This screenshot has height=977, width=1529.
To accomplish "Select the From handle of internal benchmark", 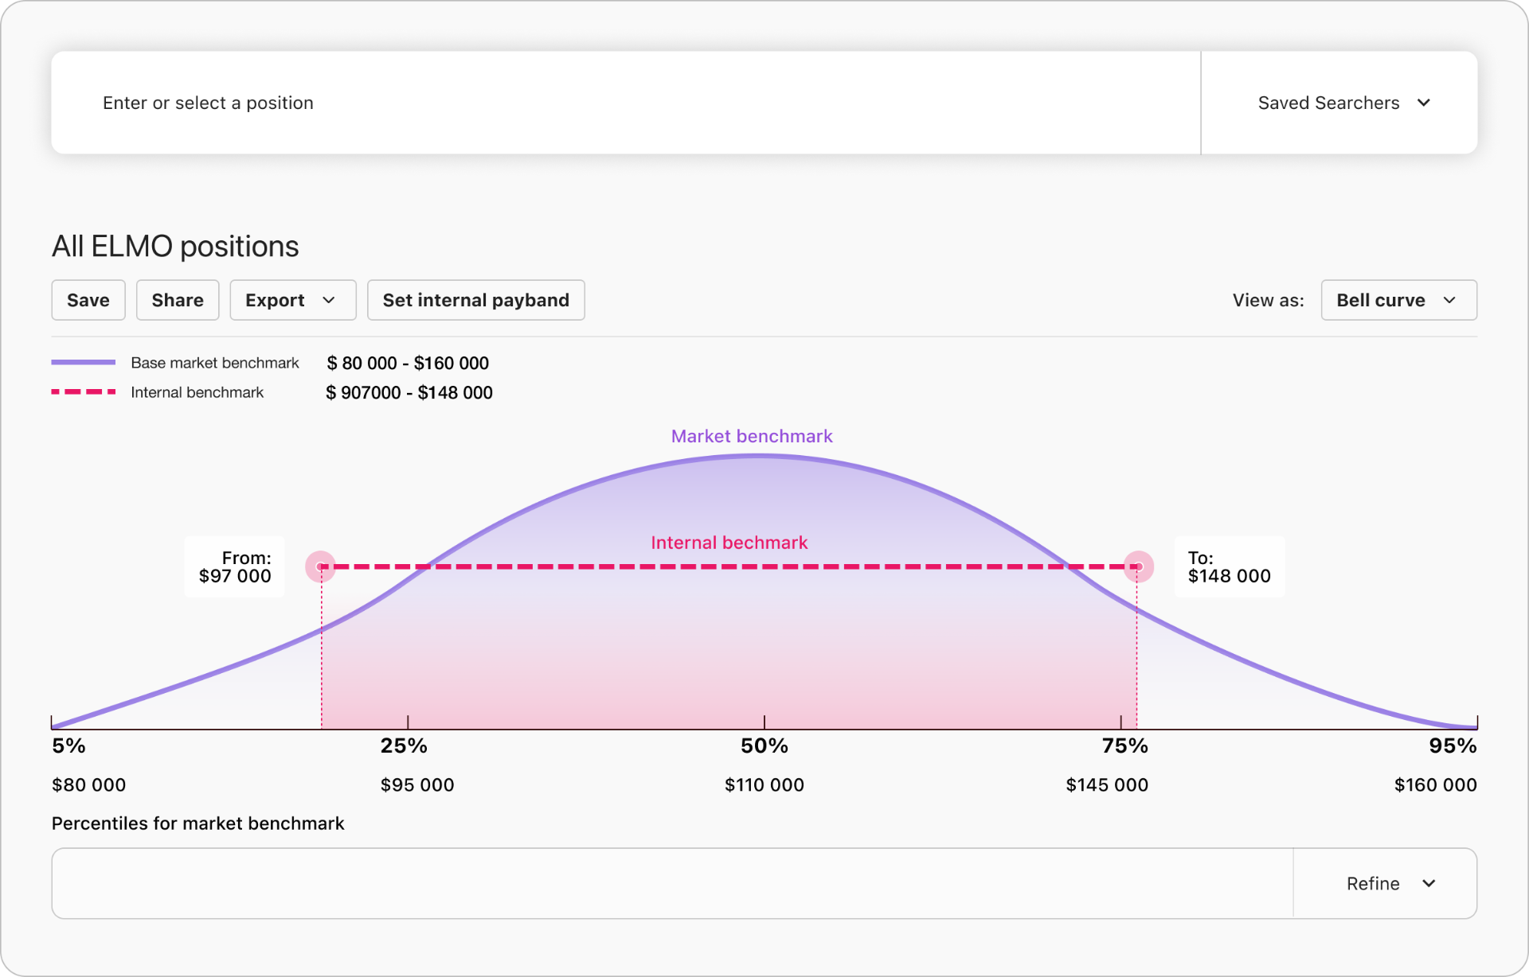I will [x=320, y=566].
